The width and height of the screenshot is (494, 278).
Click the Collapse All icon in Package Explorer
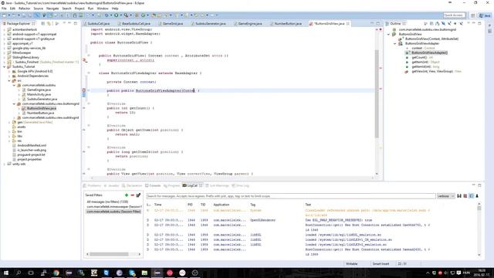pyautogui.click(x=43, y=24)
